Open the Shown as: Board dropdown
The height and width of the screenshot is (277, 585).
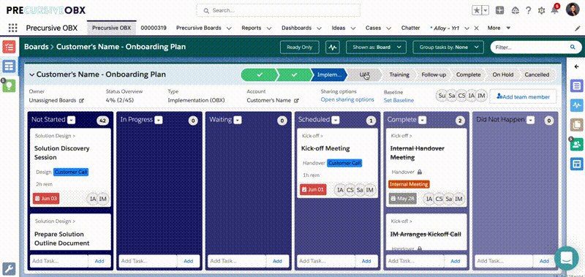tap(376, 48)
